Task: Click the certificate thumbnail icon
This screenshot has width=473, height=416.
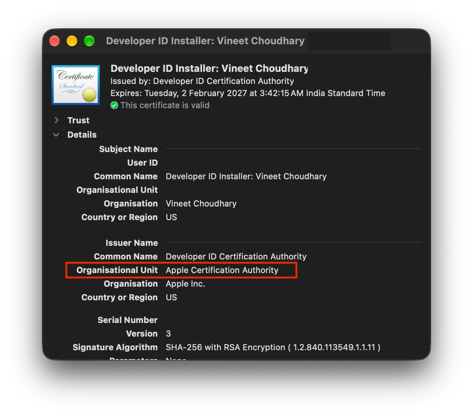Action: 76,85
